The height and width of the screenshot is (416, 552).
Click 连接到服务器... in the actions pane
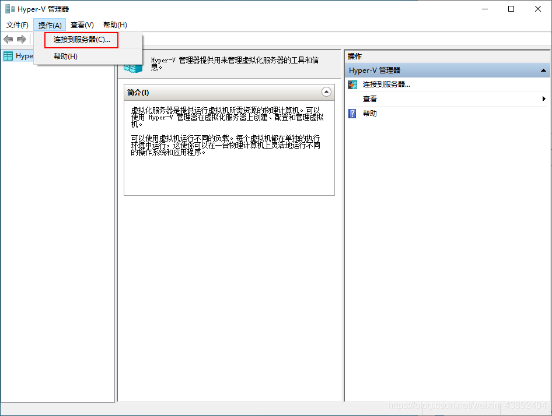[386, 84]
